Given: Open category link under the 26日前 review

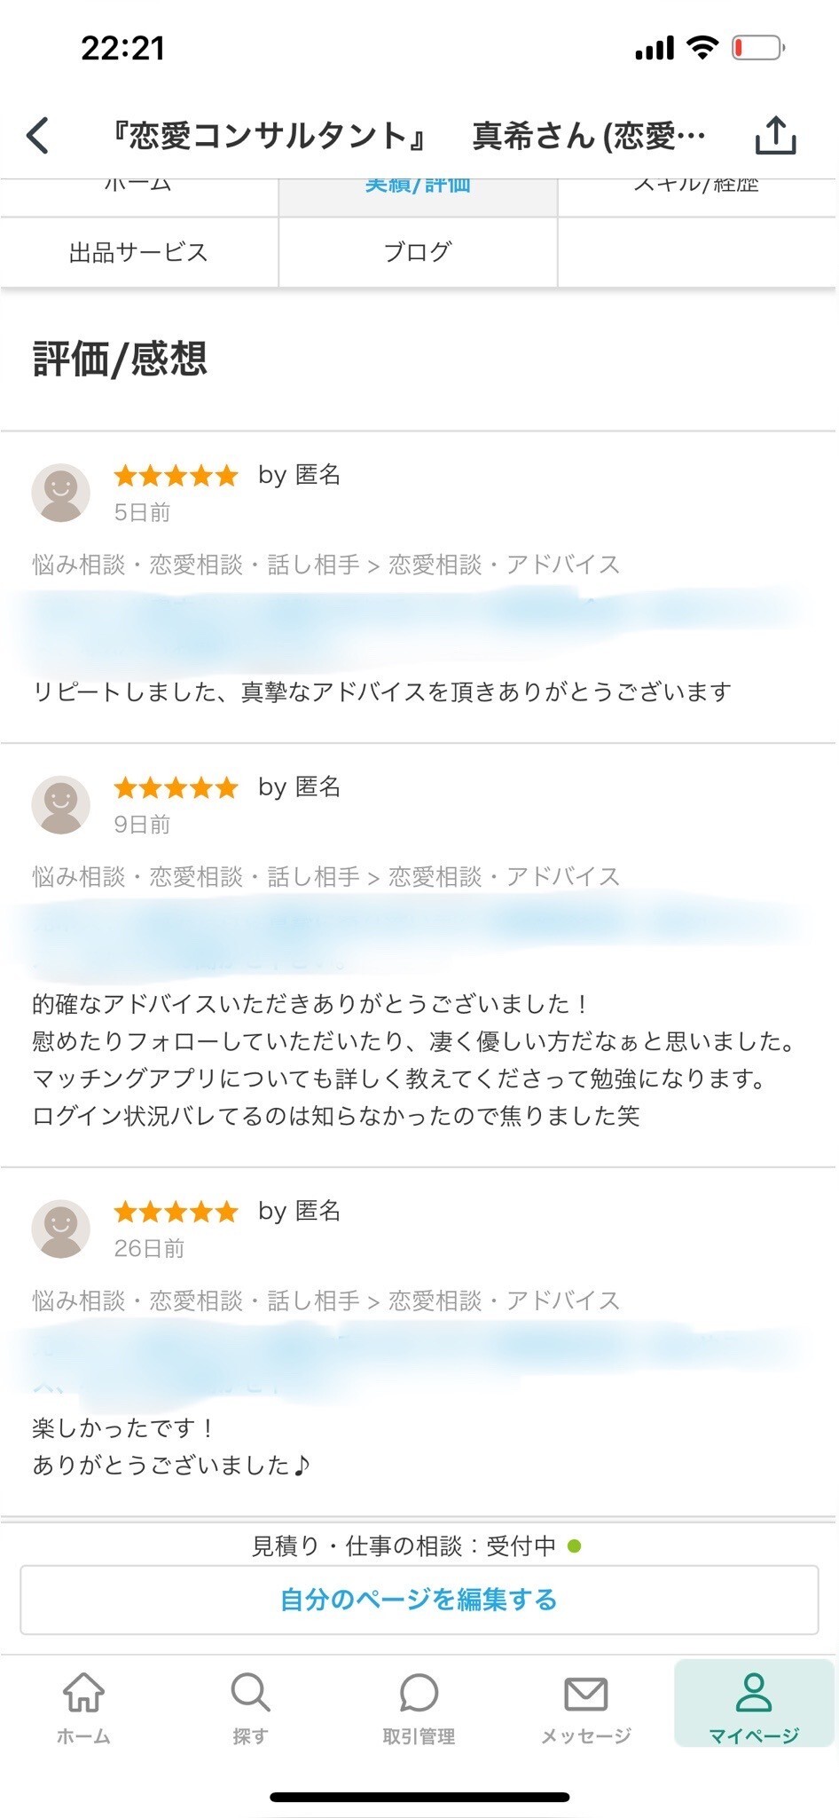Looking at the screenshot, I should click(x=325, y=1301).
